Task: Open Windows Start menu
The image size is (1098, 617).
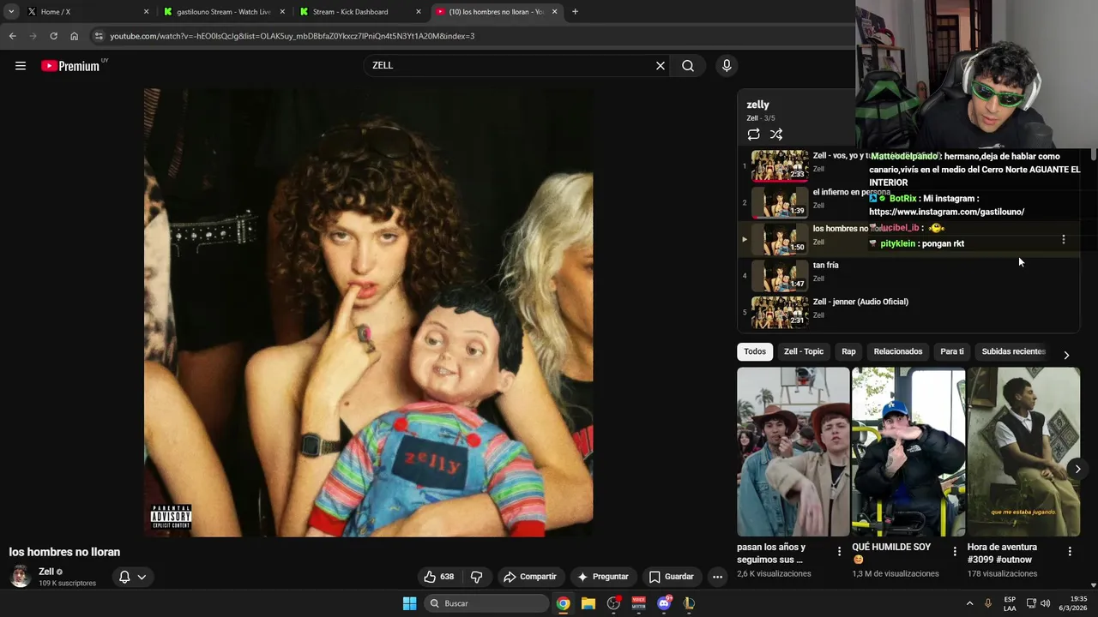Action: (410, 603)
